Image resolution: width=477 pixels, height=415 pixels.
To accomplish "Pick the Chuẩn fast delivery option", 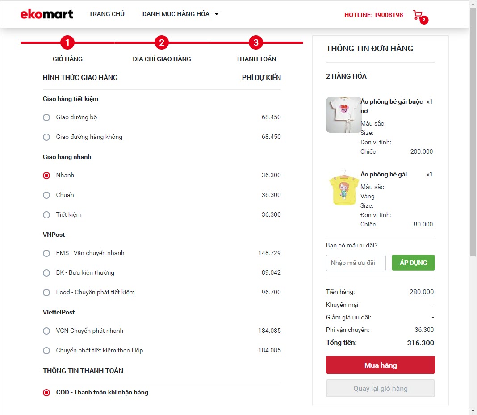I will click(x=46, y=195).
